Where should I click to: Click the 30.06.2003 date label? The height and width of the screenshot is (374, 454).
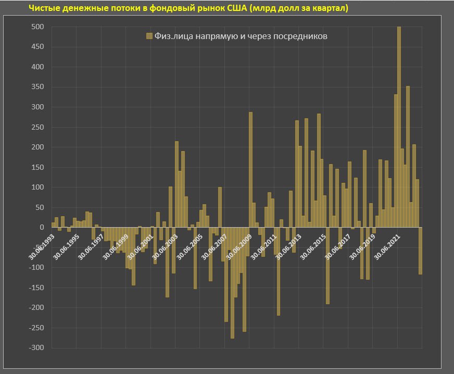tap(165, 245)
